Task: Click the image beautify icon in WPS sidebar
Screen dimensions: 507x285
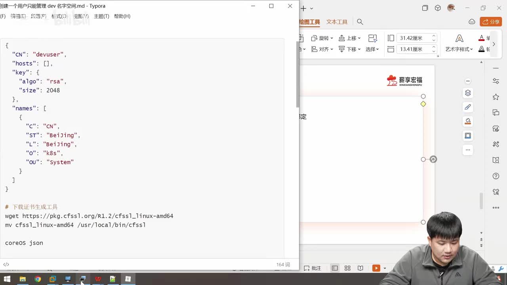Action: (496, 129)
